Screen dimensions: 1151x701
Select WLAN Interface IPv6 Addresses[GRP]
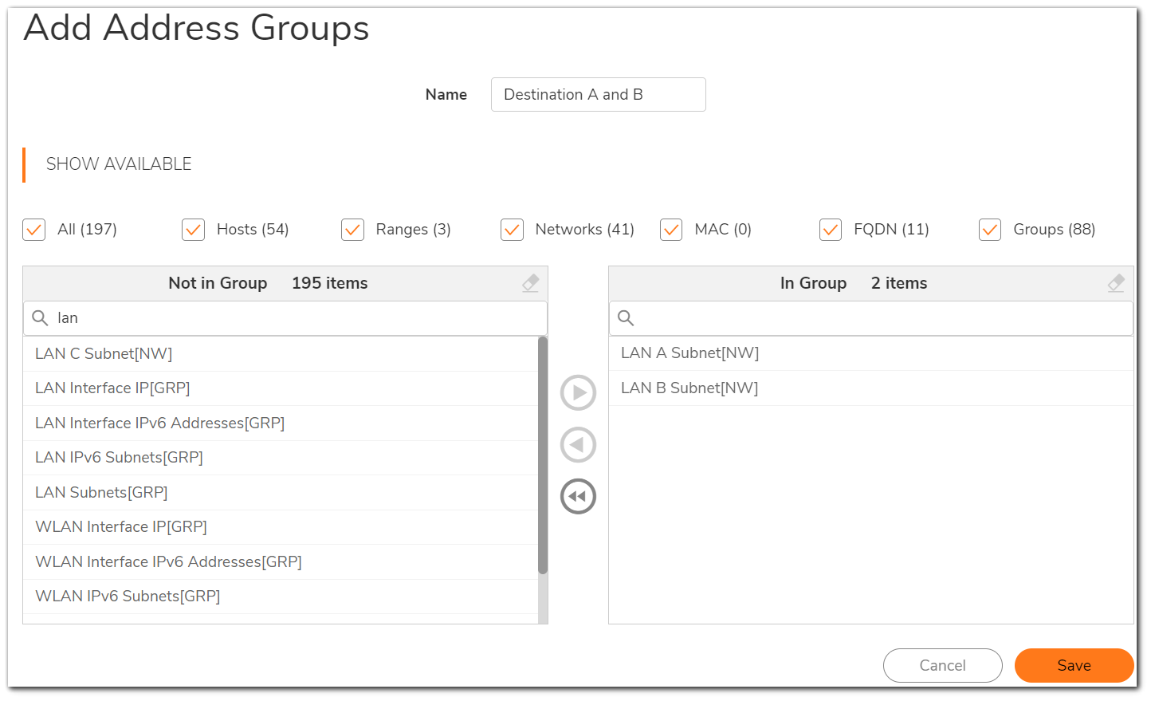281,562
